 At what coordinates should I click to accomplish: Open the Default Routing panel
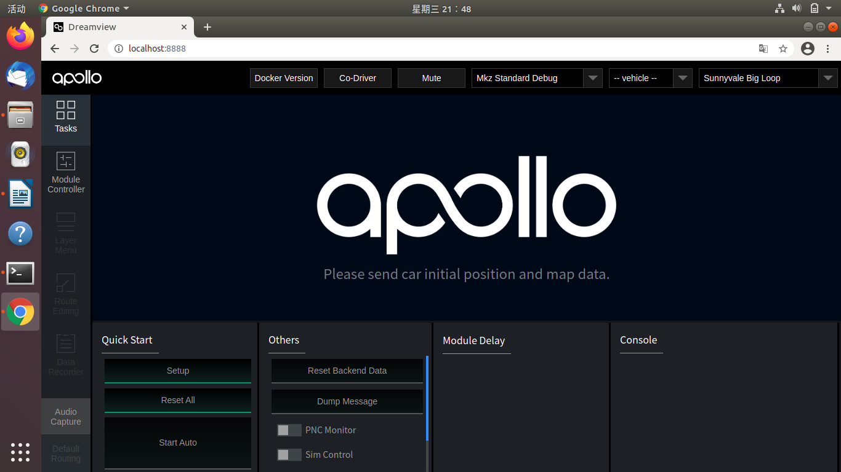pyautogui.click(x=65, y=454)
